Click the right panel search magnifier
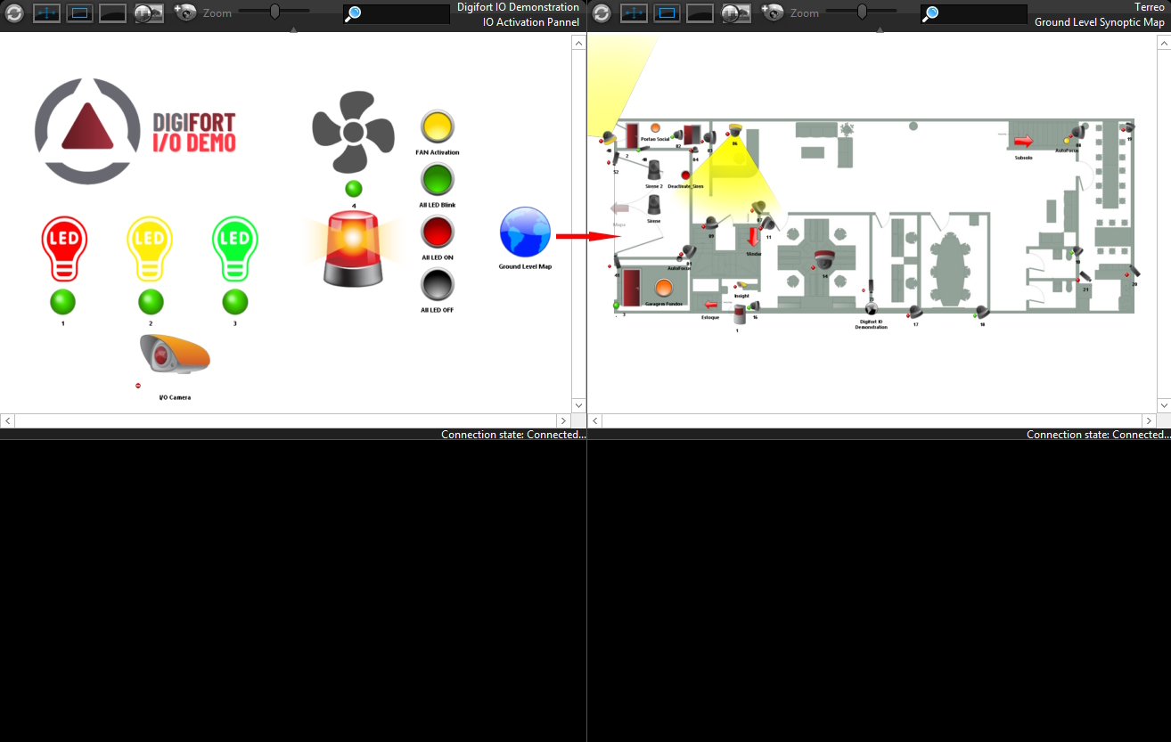Image resolution: width=1171 pixels, height=742 pixels. 929,13
